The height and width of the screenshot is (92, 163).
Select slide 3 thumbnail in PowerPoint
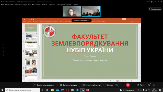31,45
